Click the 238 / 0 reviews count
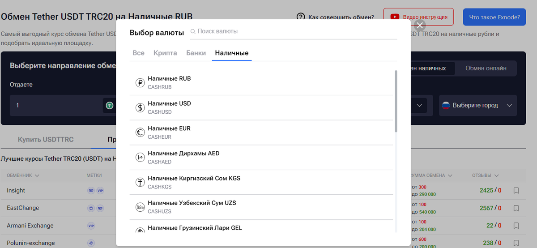This screenshot has width=537, height=248. click(x=492, y=243)
